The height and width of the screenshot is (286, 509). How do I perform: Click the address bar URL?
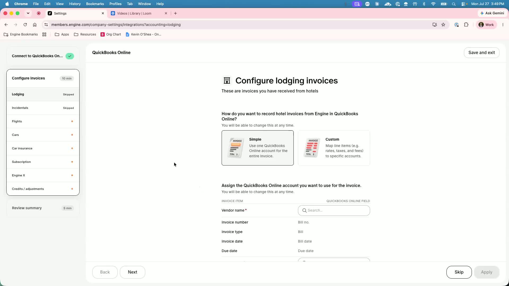click(116, 25)
